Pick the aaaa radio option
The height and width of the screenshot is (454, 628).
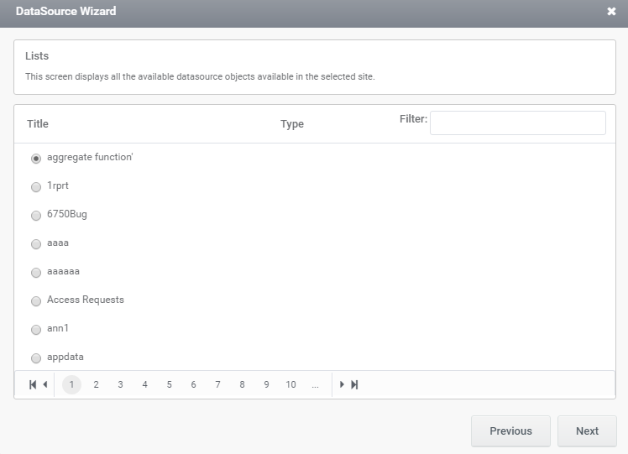[x=36, y=244]
